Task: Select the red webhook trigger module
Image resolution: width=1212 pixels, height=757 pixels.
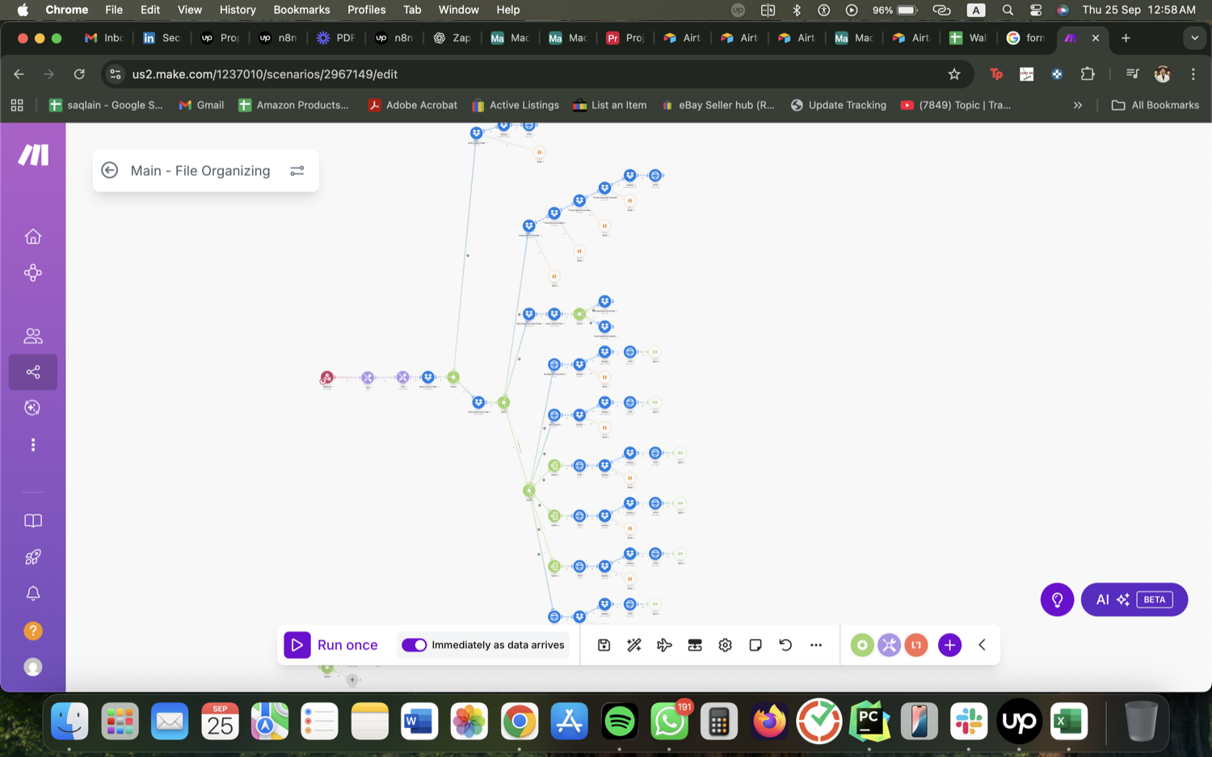Action: click(x=327, y=377)
